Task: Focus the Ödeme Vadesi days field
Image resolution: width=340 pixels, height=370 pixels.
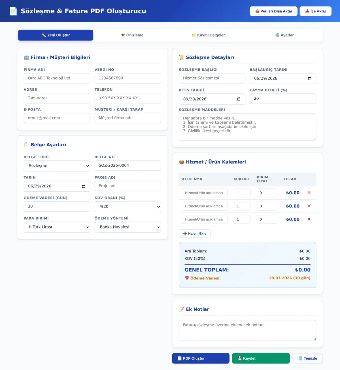Action: pyautogui.click(x=57, y=206)
